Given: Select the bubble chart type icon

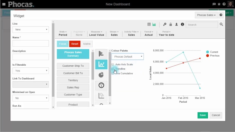Looking at the screenshot, I should [x=101, y=96].
